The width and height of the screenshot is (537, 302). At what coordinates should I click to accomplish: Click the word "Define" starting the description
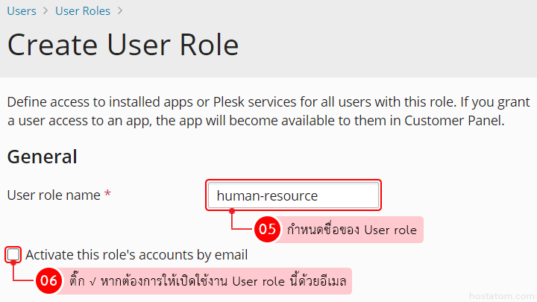coord(27,101)
